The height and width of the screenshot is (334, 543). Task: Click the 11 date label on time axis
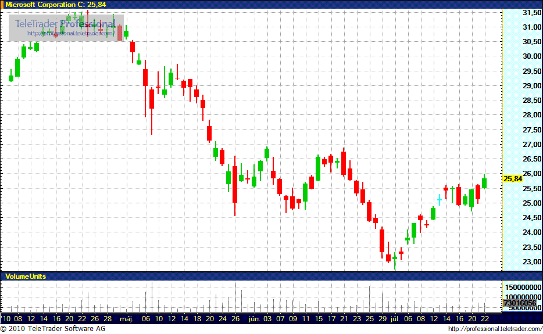(306, 319)
